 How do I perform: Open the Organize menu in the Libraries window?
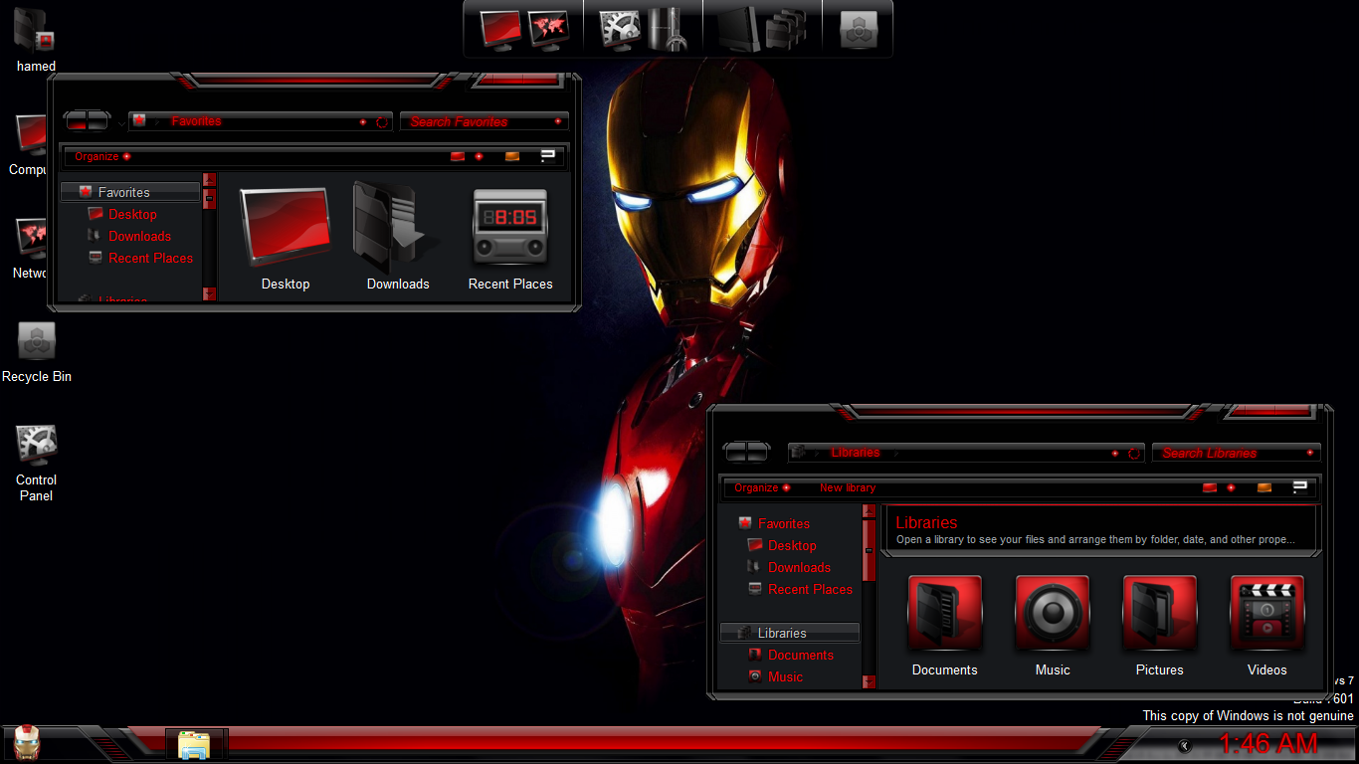[762, 487]
